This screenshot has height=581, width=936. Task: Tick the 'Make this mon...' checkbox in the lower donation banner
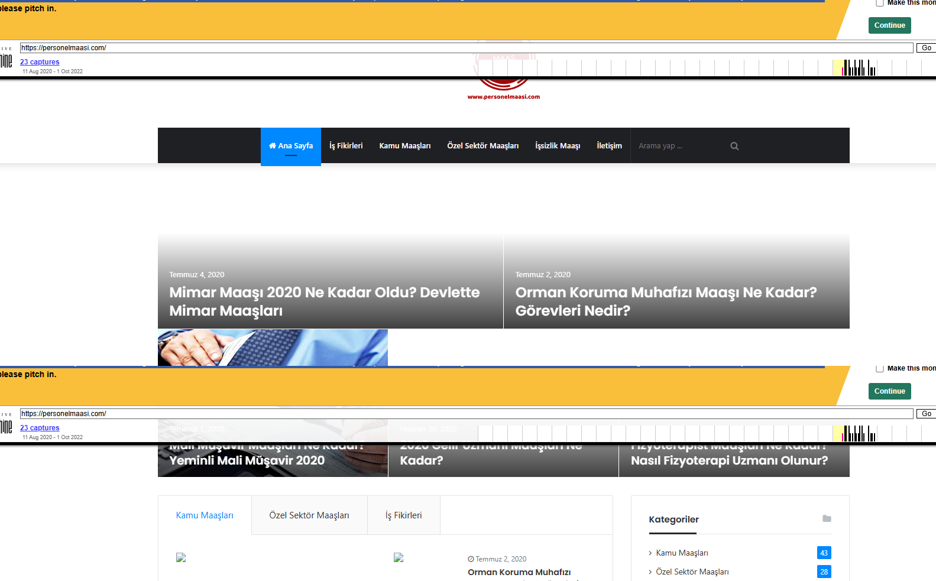point(880,368)
